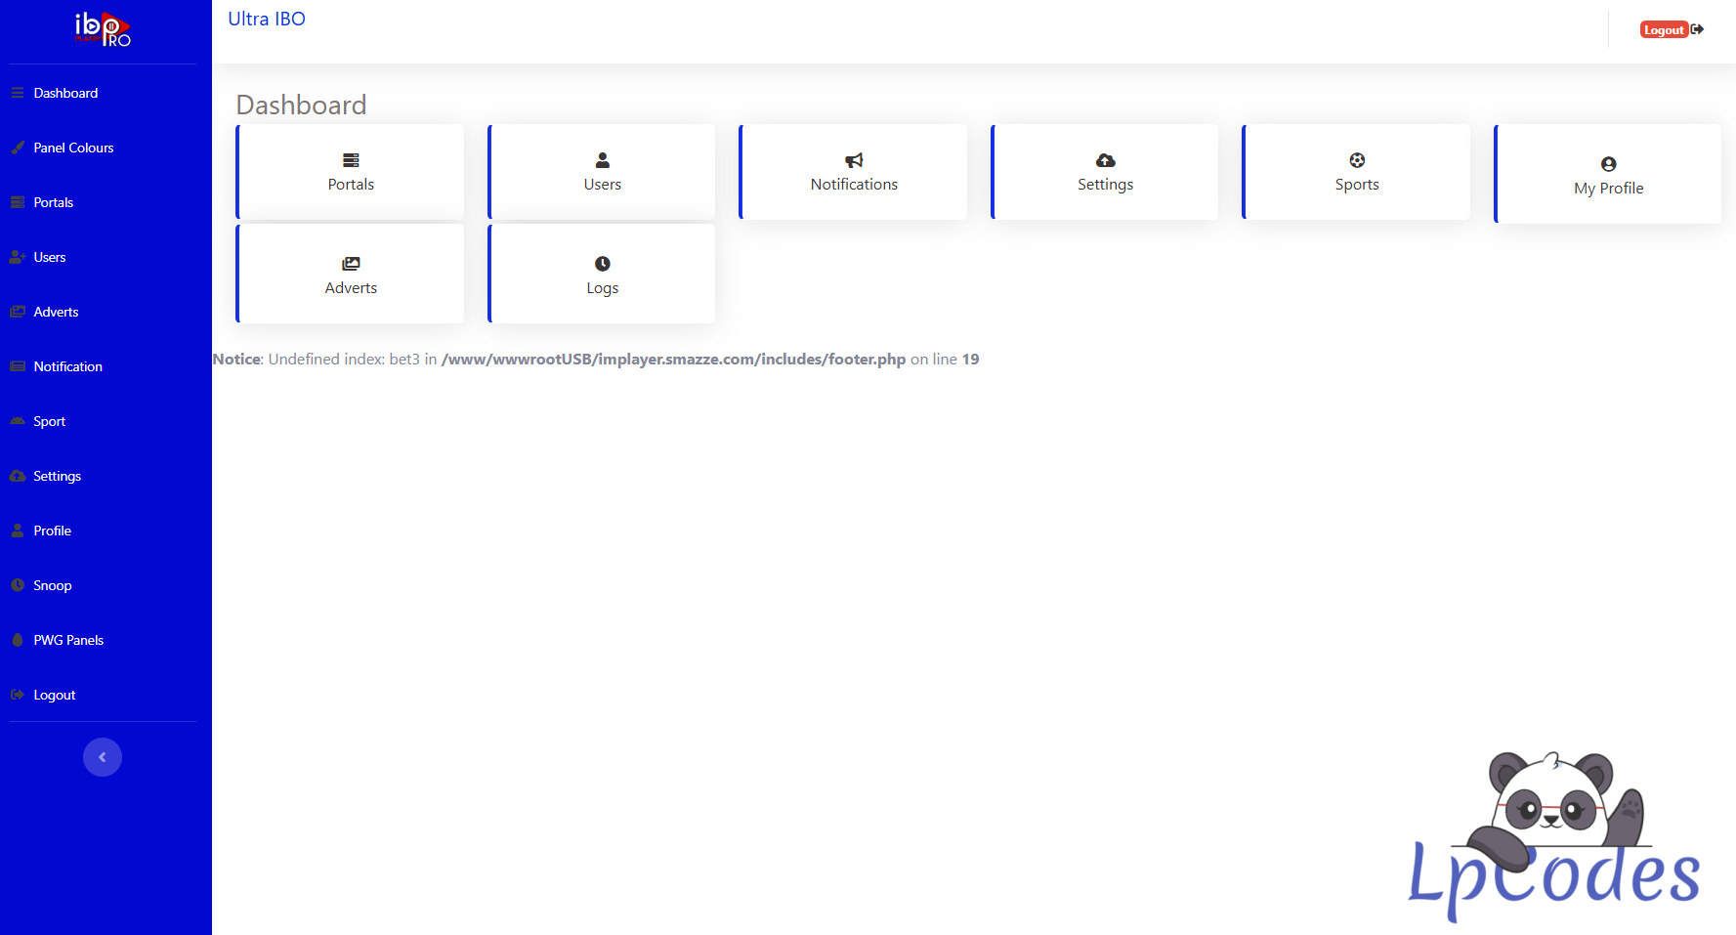Click the Ultra IBO header title

(267, 20)
